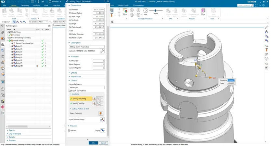The height and width of the screenshot is (147, 273).
Task: Click OK in Milling Tool dialog
Action: (93, 143)
